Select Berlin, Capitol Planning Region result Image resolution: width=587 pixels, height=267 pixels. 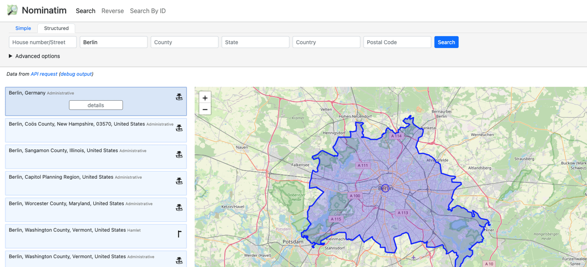[x=96, y=183]
